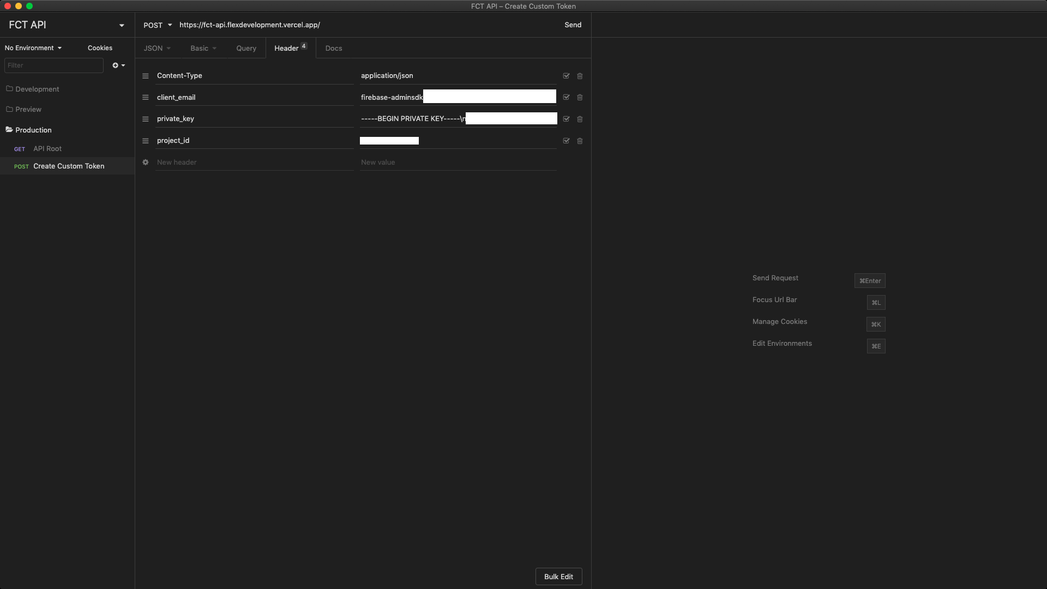This screenshot has height=589, width=1047.
Task: Select the POST Create Custom Token request
Action: pos(67,166)
